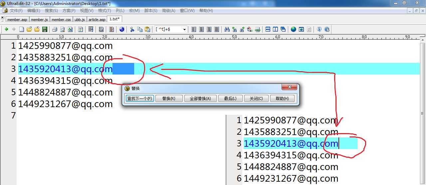The width and height of the screenshot is (426, 185).
Task: Print the document via printer icon
Action: [x=55, y=29]
